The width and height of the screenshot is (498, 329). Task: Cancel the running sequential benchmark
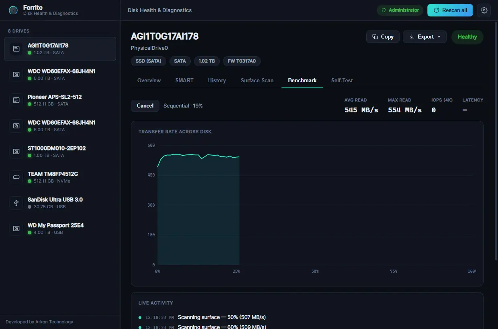point(145,106)
